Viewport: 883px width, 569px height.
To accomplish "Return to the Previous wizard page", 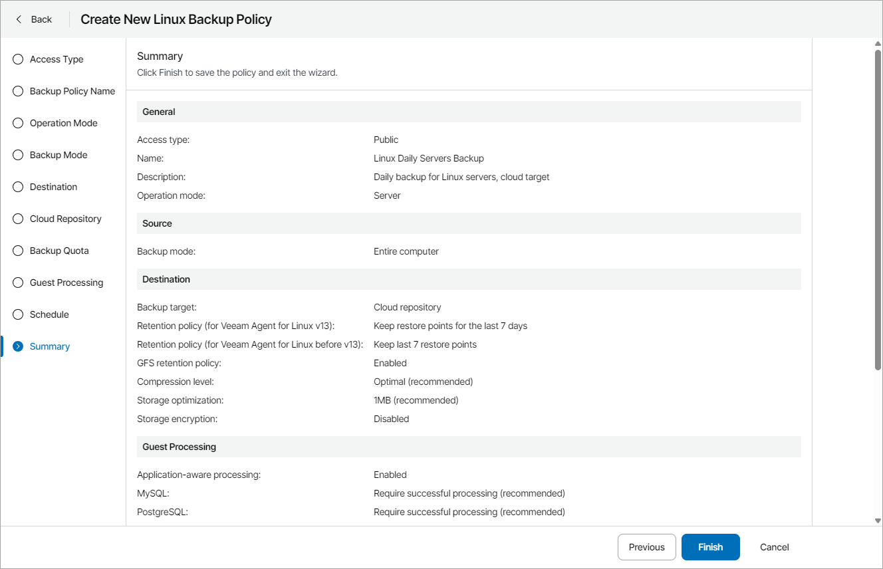I will click(646, 547).
